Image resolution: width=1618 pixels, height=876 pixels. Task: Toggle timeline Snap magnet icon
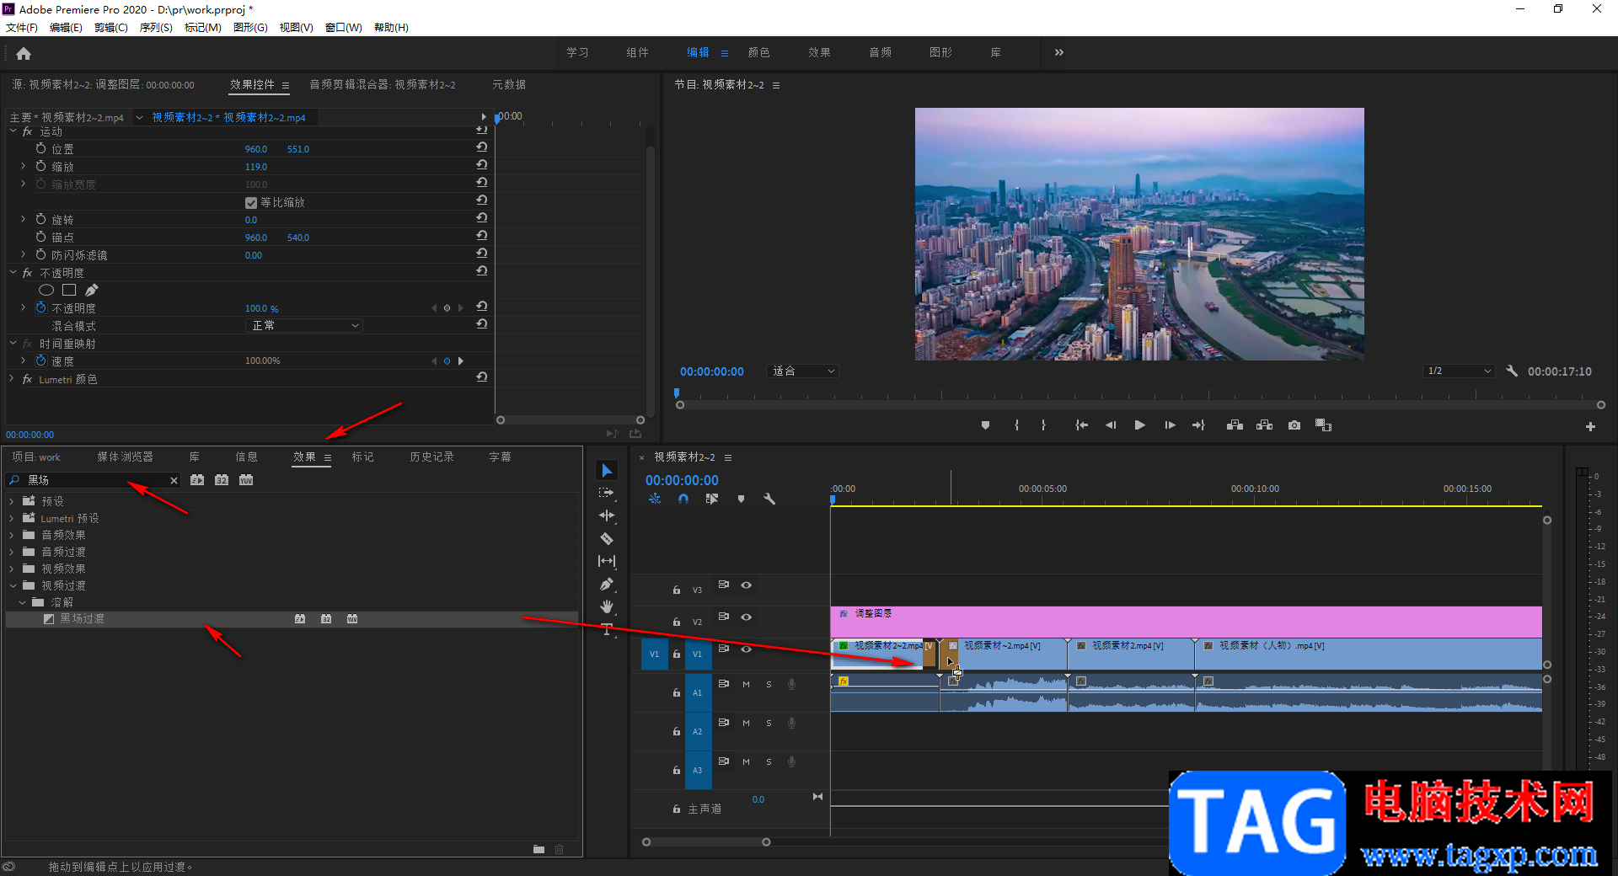pos(683,499)
